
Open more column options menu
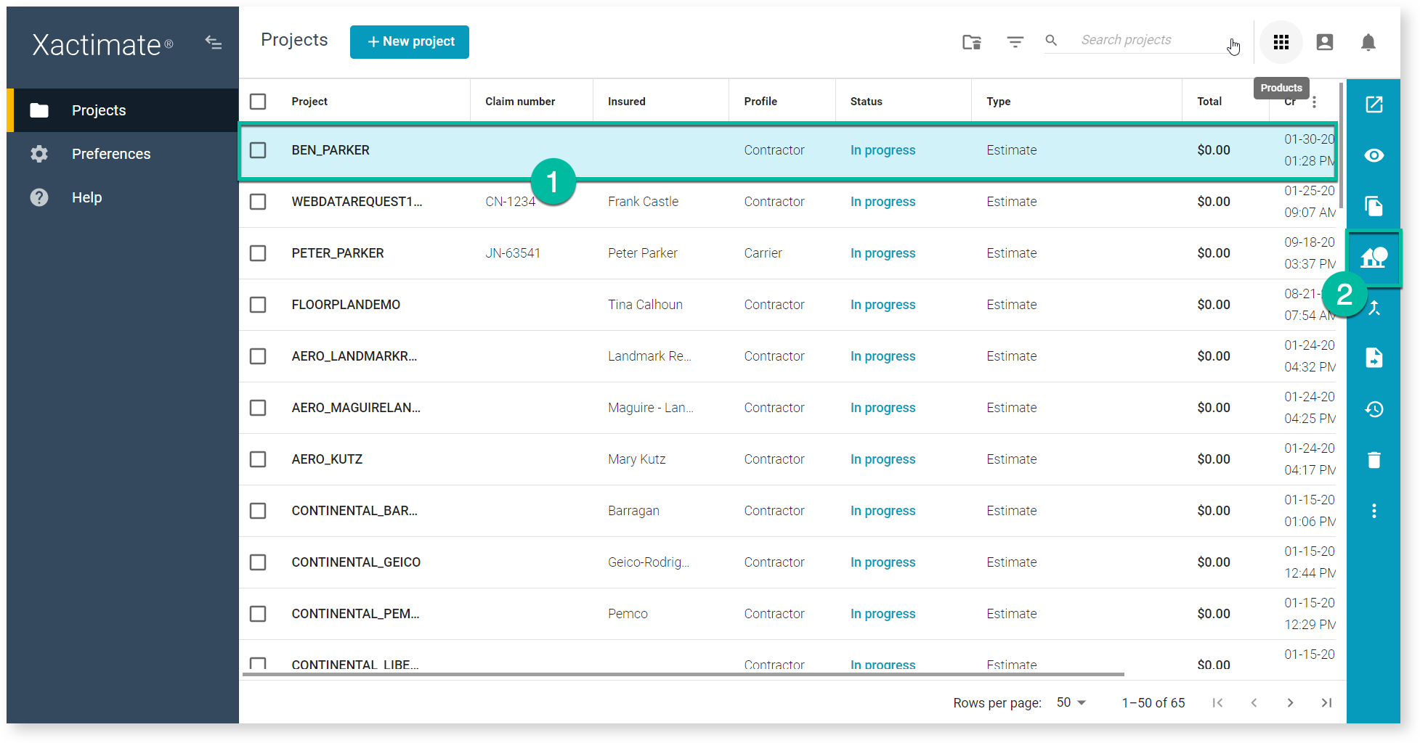(1314, 102)
